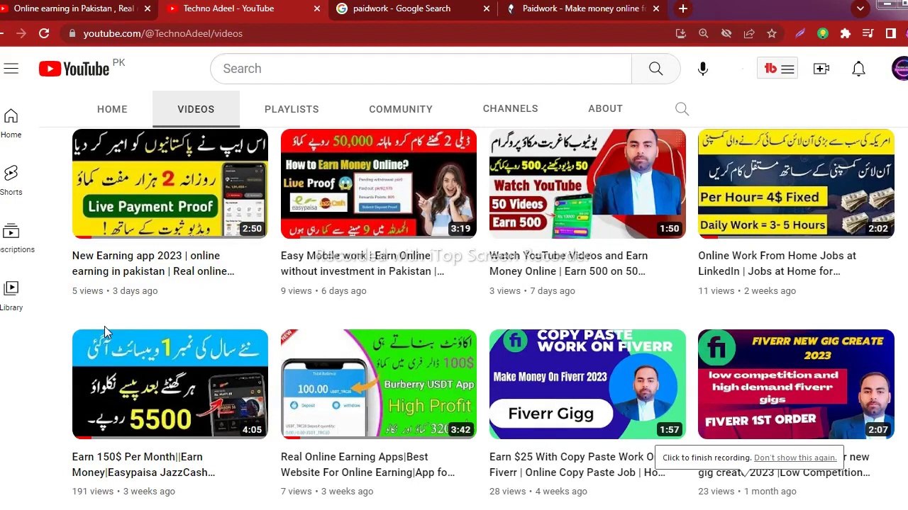
Task: View site information lock icon
Action: tap(72, 33)
